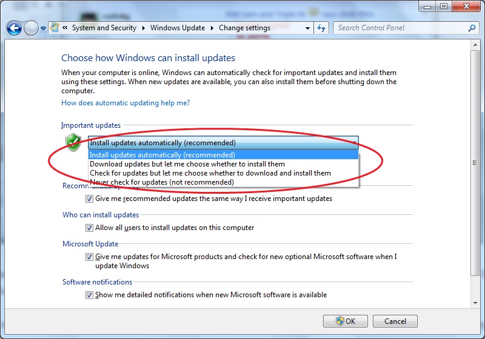
Task: Click the Forward navigation arrow
Action: click(31, 28)
